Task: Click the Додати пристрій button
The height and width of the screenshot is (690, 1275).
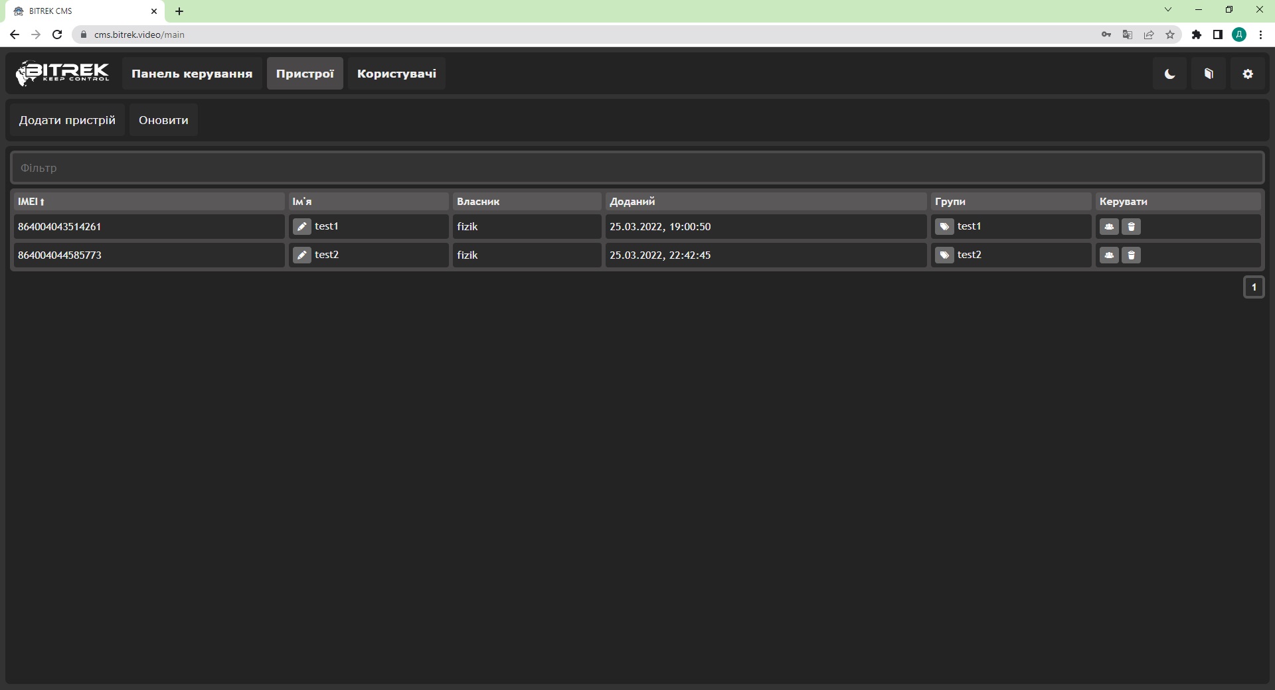Action: 67,120
